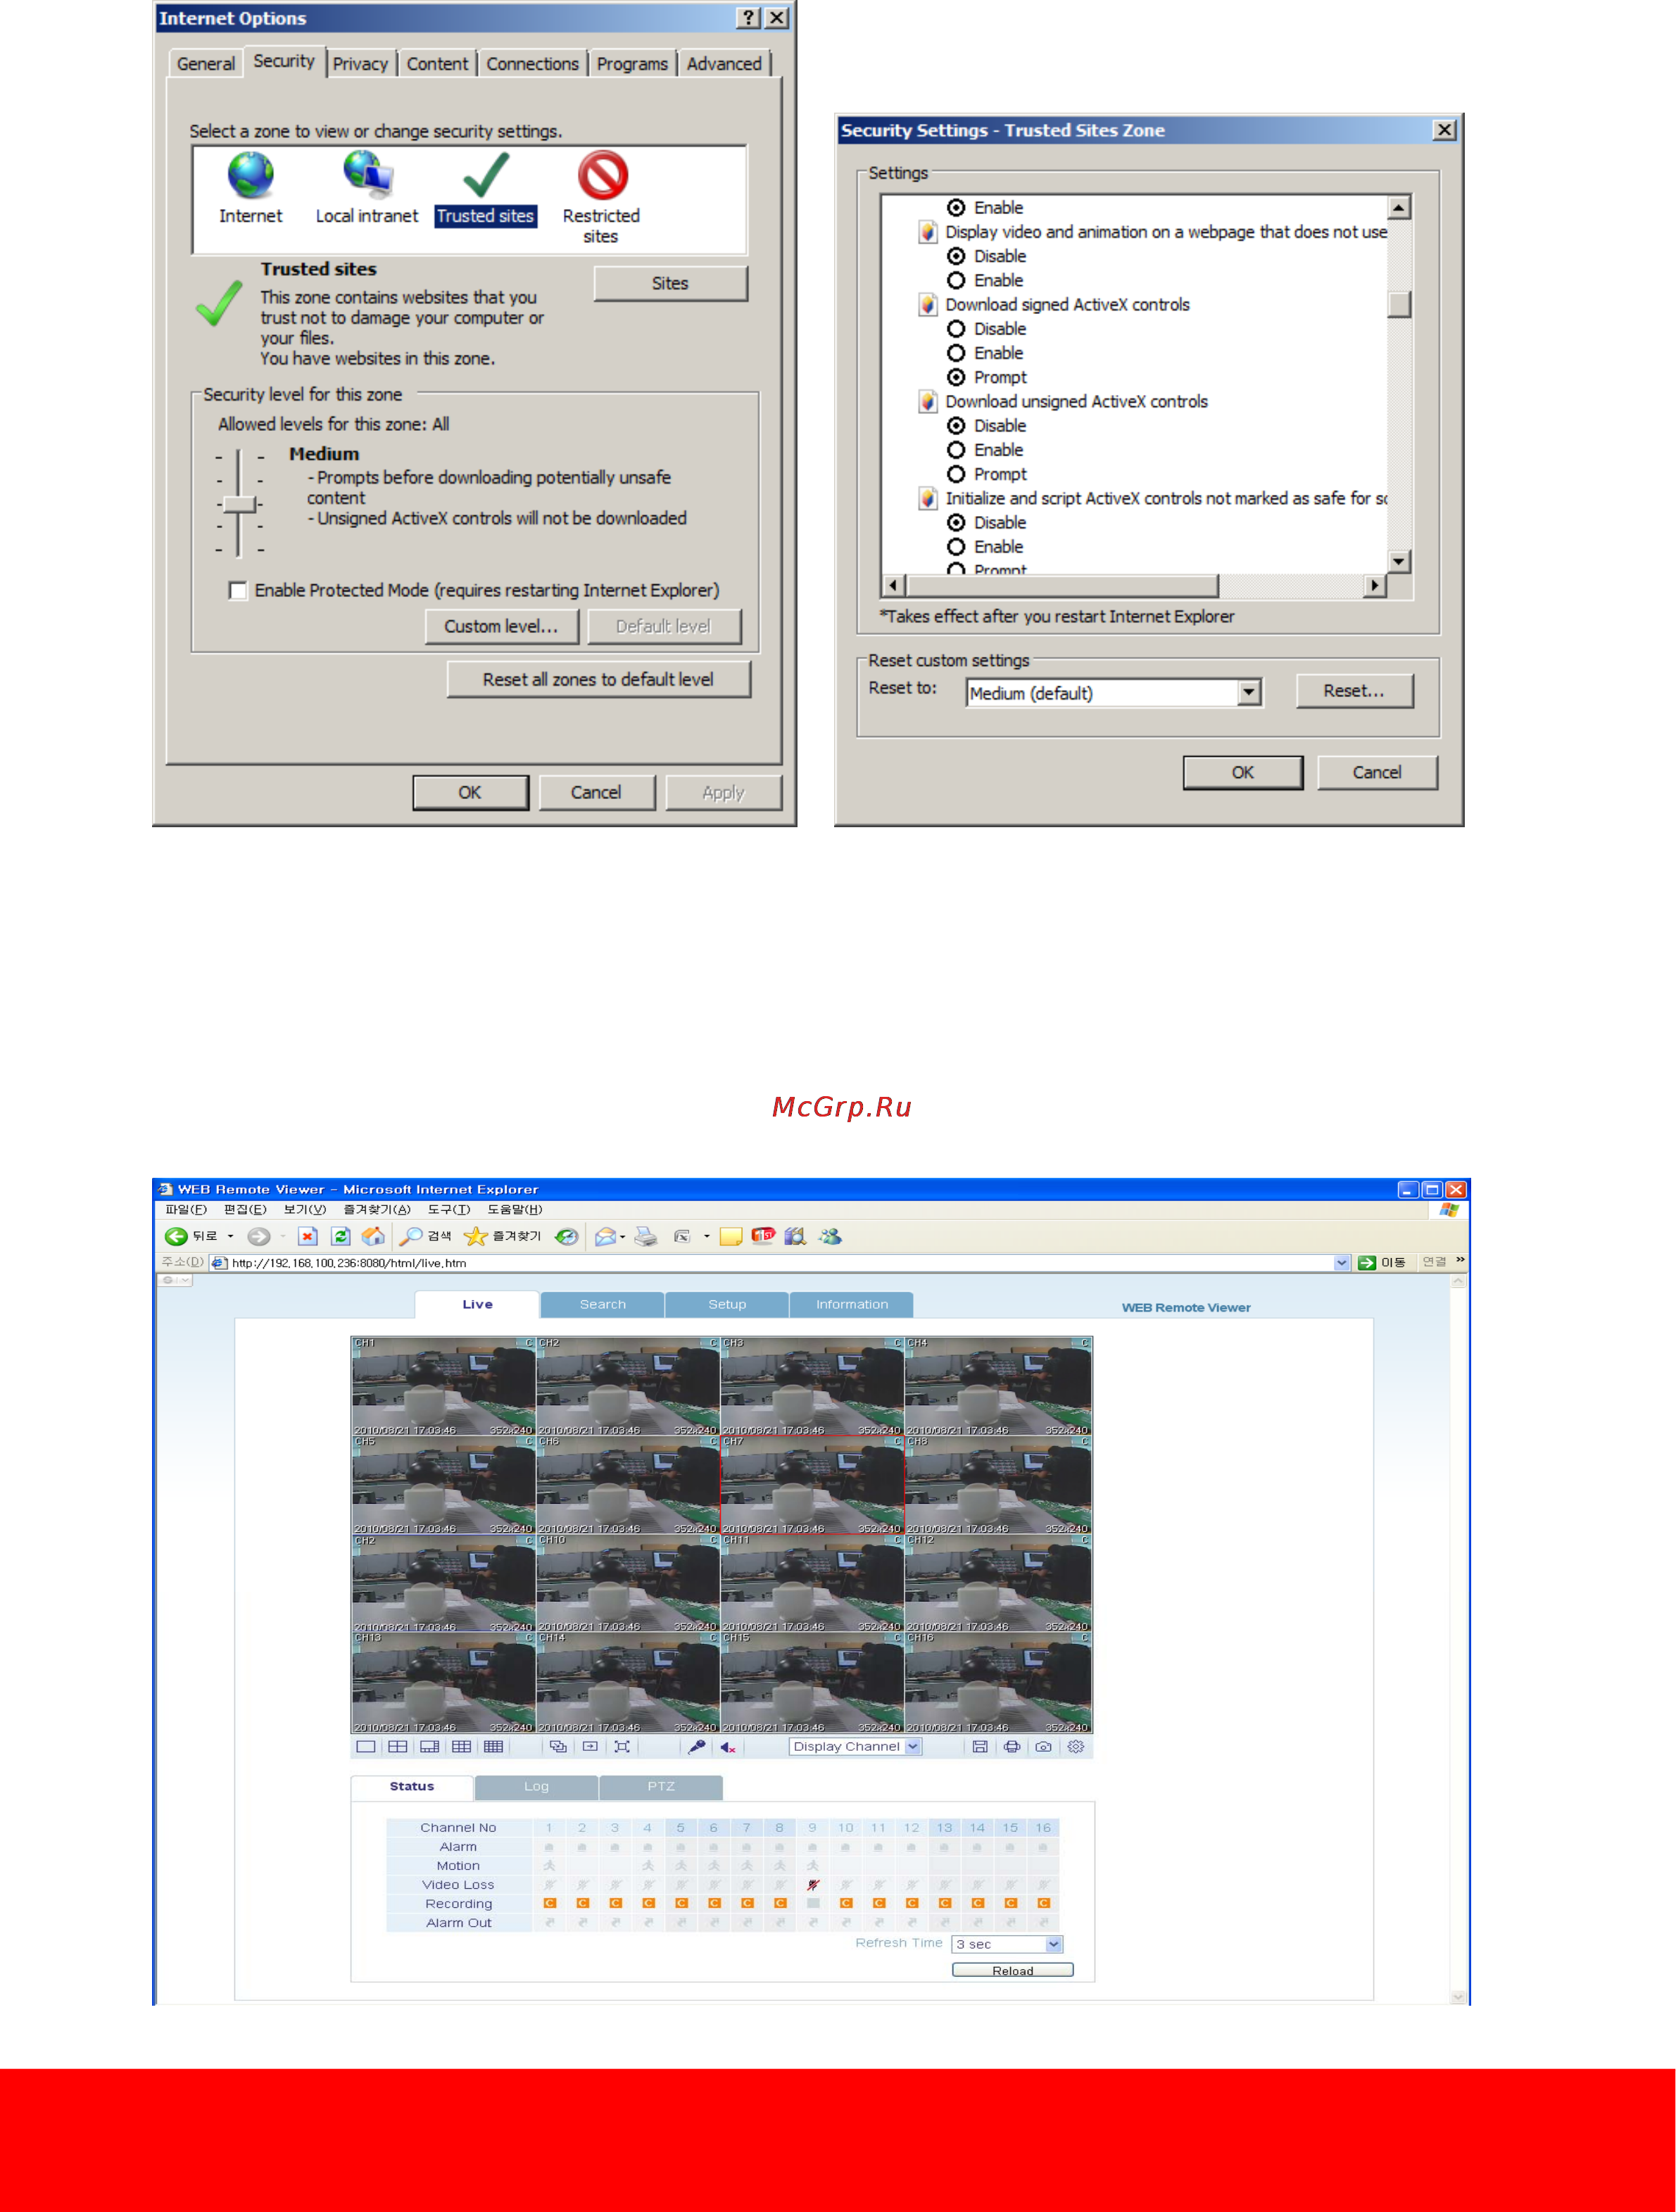Click the IE Search magnifier icon

point(410,1237)
